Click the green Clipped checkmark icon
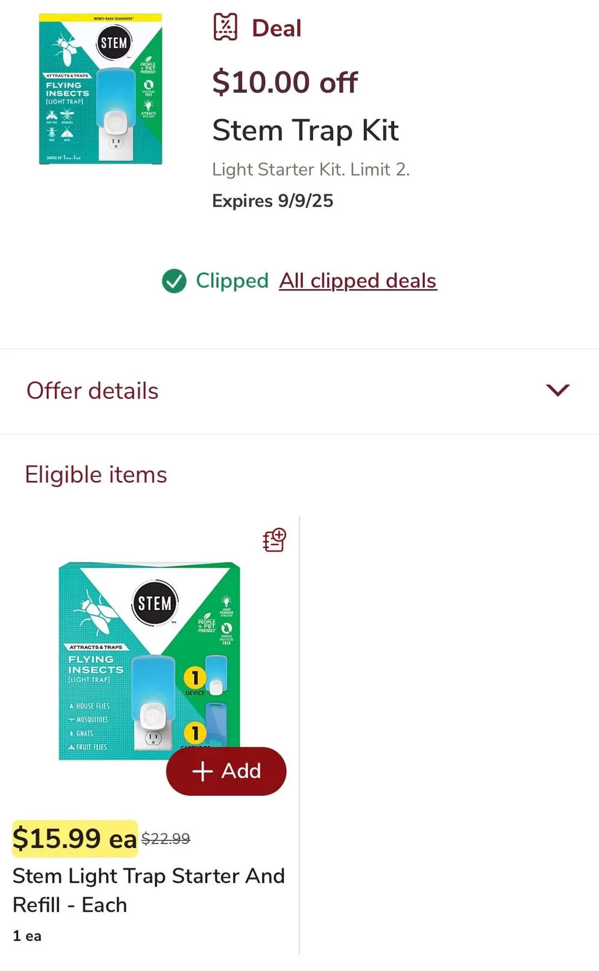The image size is (599, 971). click(x=174, y=281)
